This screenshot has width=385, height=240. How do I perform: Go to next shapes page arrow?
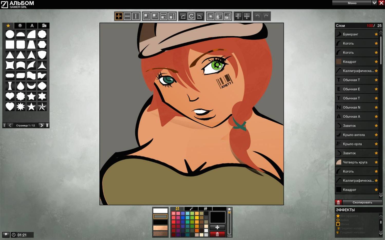coord(41,125)
